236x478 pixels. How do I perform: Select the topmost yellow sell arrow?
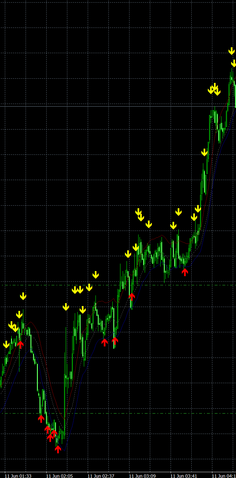pyautogui.click(x=231, y=51)
